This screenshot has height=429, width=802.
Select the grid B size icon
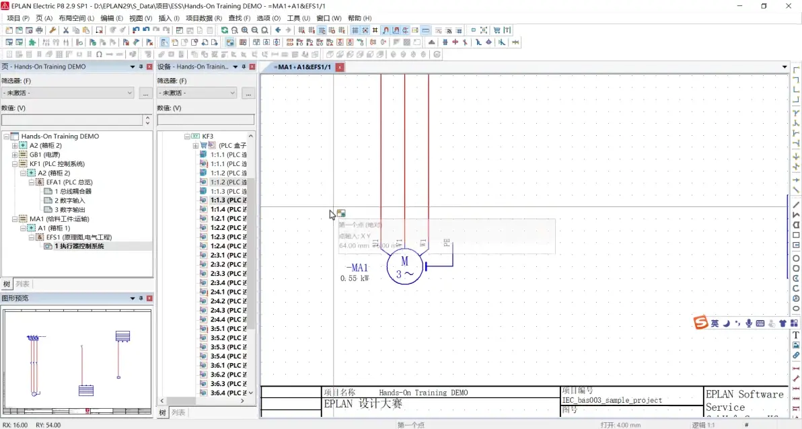pyautogui.click(x=312, y=30)
